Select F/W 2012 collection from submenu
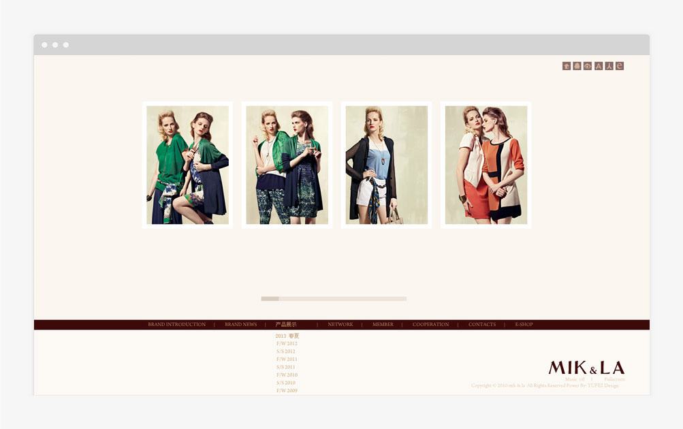 coord(287,344)
